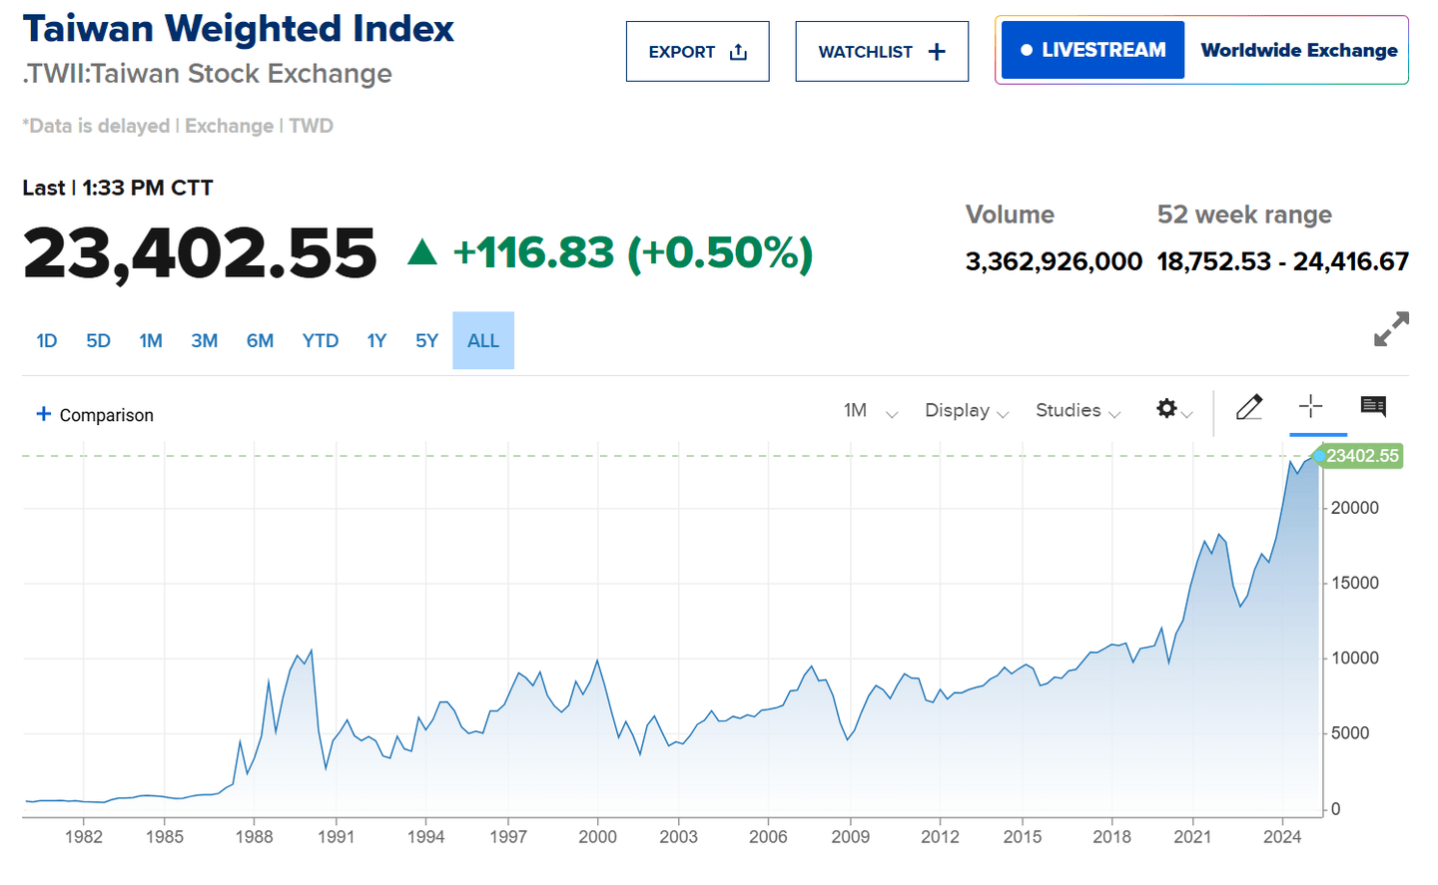Open the Studies dropdown
Image resolution: width=1438 pixels, height=885 pixels.
[1077, 410]
